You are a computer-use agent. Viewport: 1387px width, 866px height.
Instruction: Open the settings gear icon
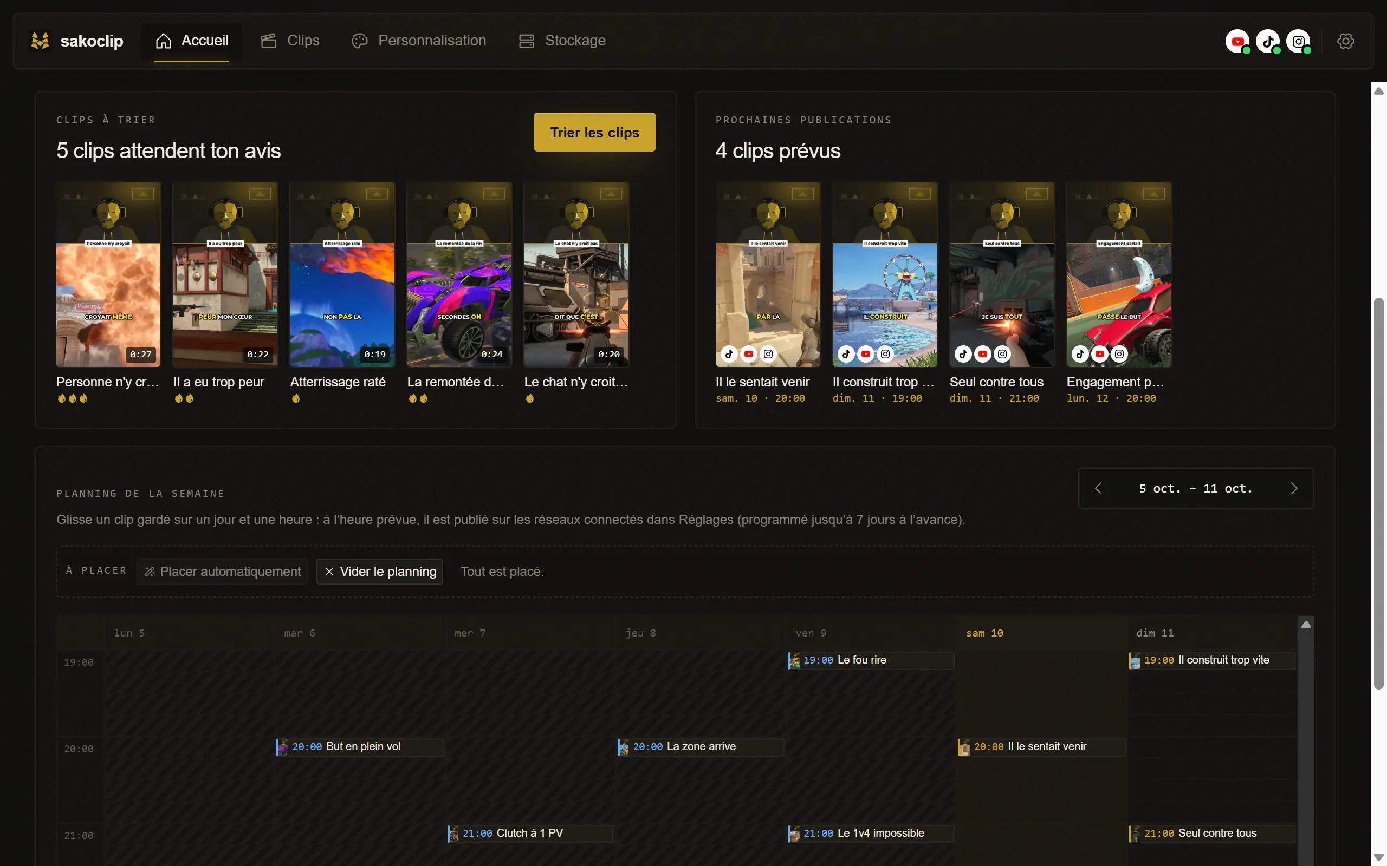[x=1345, y=41]
